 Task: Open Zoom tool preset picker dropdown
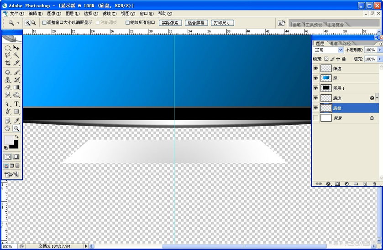[18, 23]
